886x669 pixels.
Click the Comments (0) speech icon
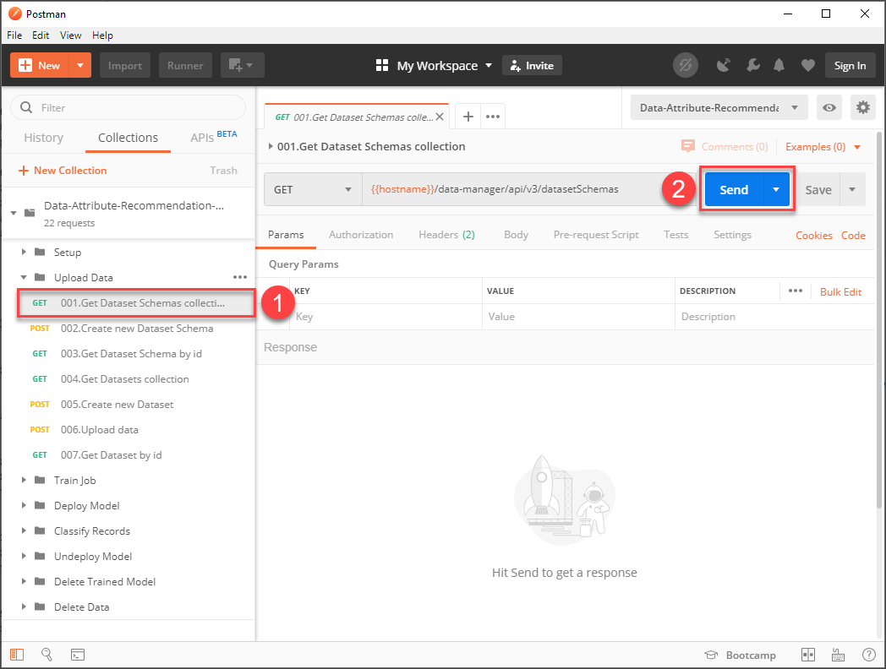pyautogui.click(x=687, y=146)
